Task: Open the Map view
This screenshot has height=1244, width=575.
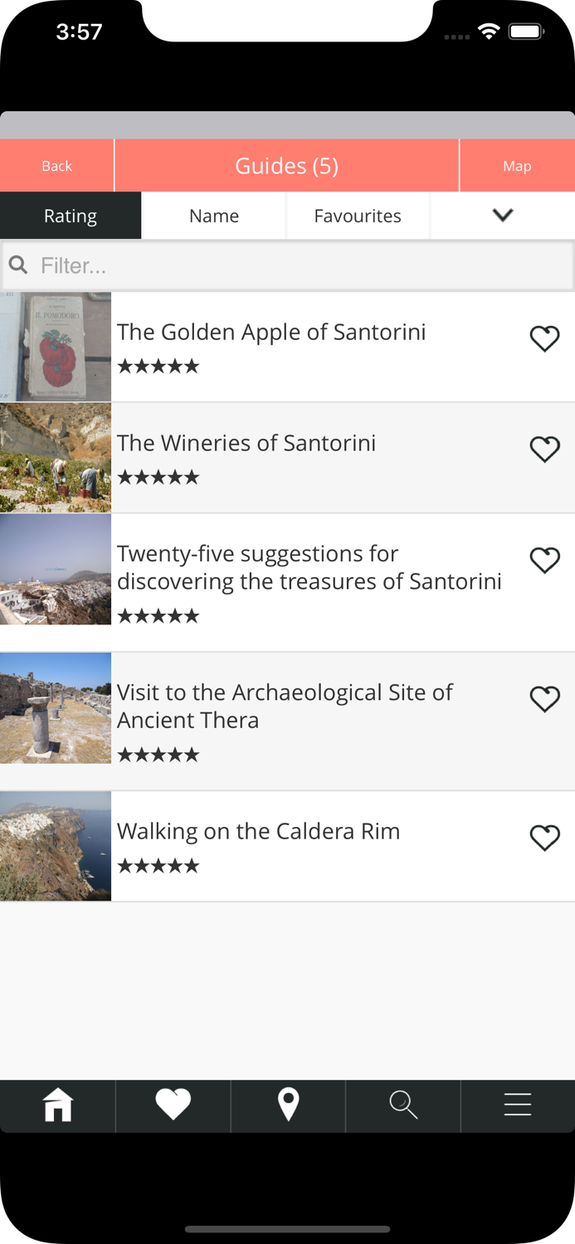Action: 517,165
